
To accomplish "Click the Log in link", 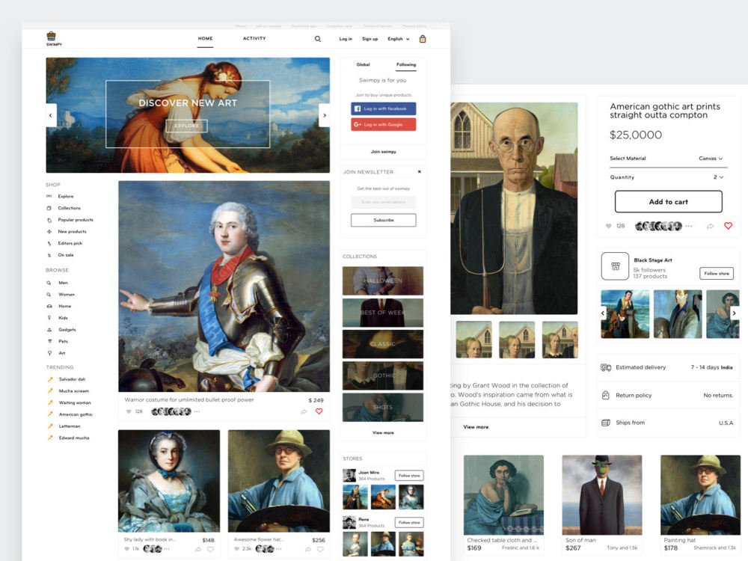I will [x=346, y=39].
